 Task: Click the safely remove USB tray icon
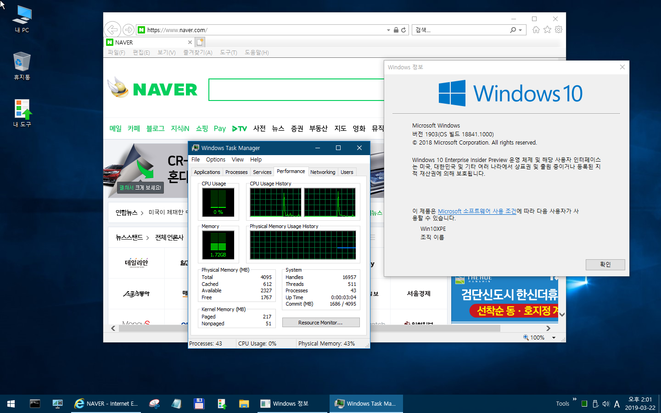(x=595, y=404)
